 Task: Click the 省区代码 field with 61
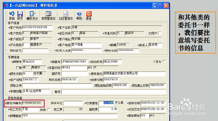(75, 33)
